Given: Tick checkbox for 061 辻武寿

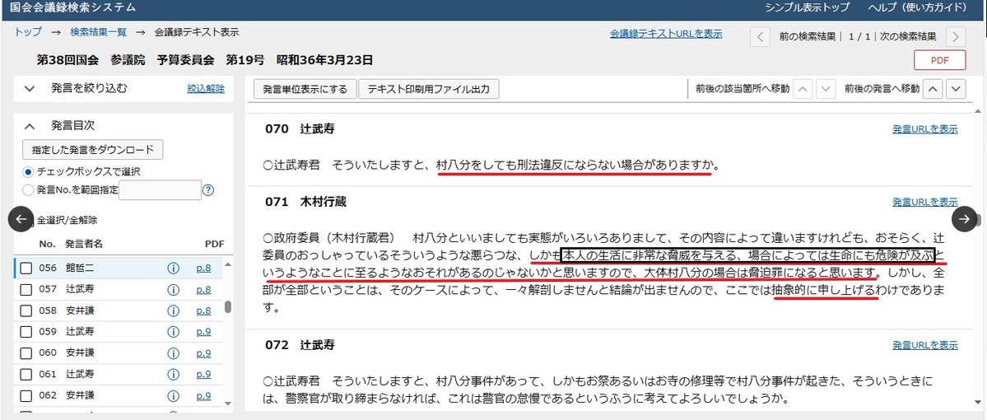Looking at the screenshot, I should coord(26,375).
